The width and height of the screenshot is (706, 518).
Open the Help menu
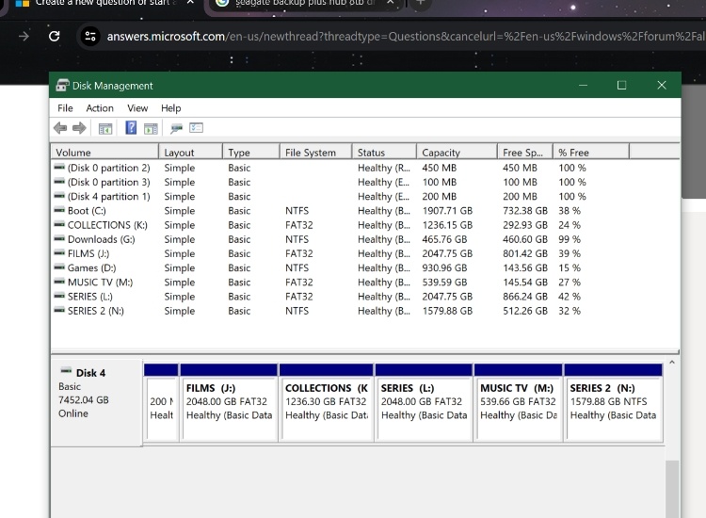point(170,108)
